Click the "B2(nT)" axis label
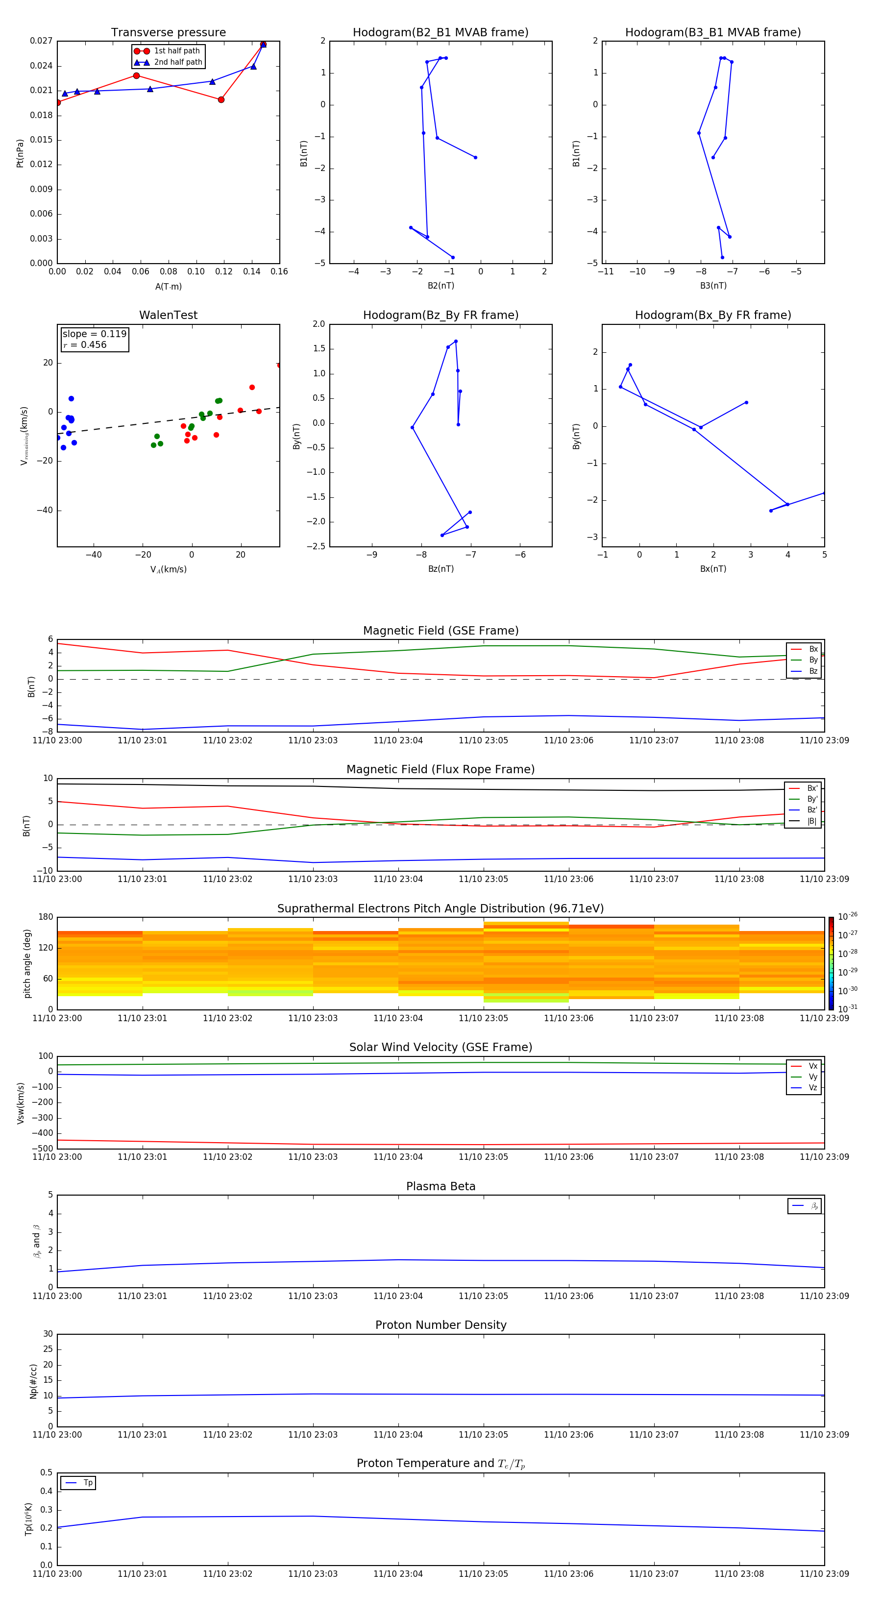This screenshot has width=882, height=1617. pos(441,286)
